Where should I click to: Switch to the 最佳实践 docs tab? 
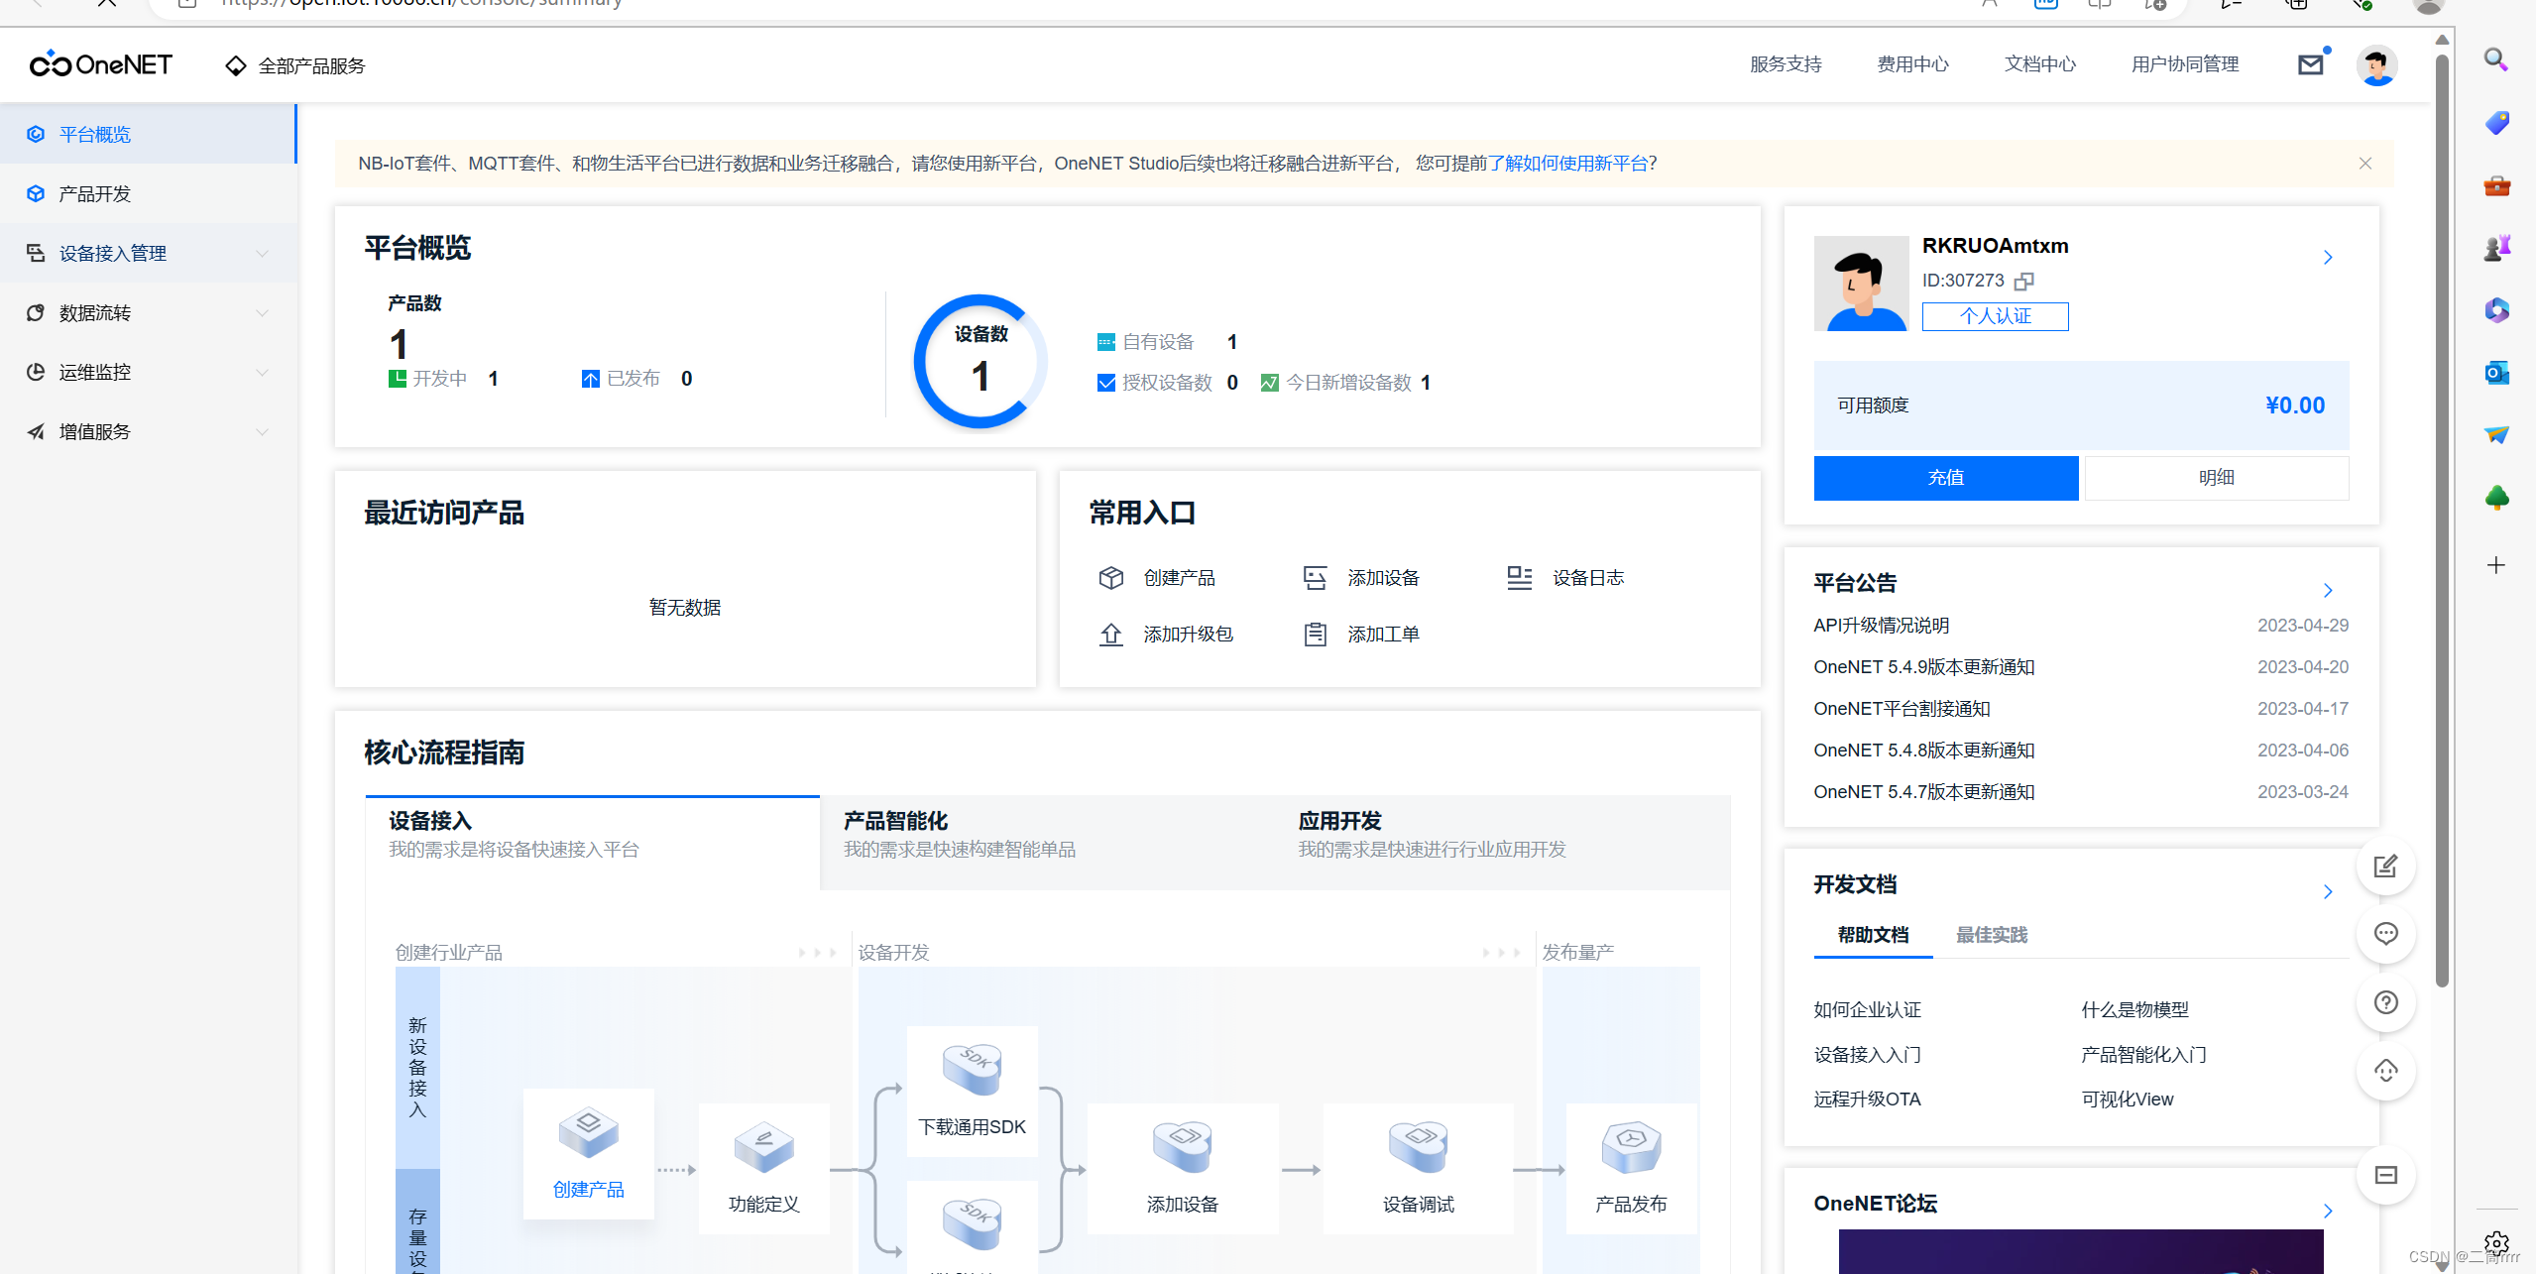(x=1991, y=935)
